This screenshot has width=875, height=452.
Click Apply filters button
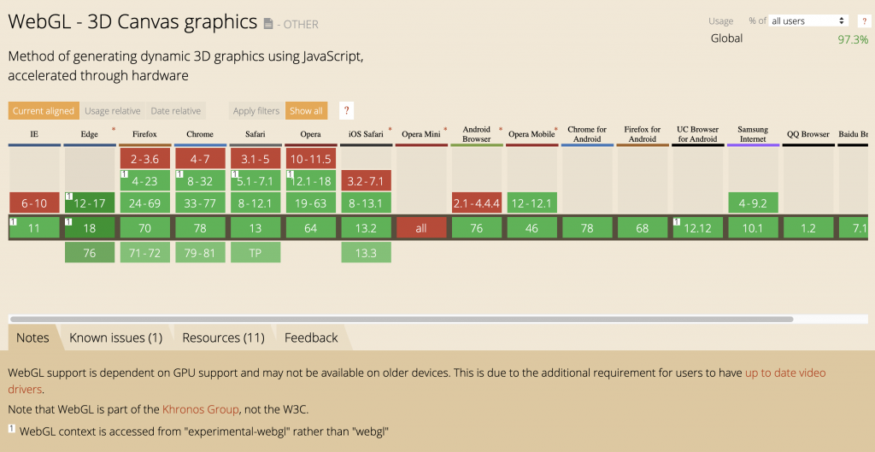point(256,110)
